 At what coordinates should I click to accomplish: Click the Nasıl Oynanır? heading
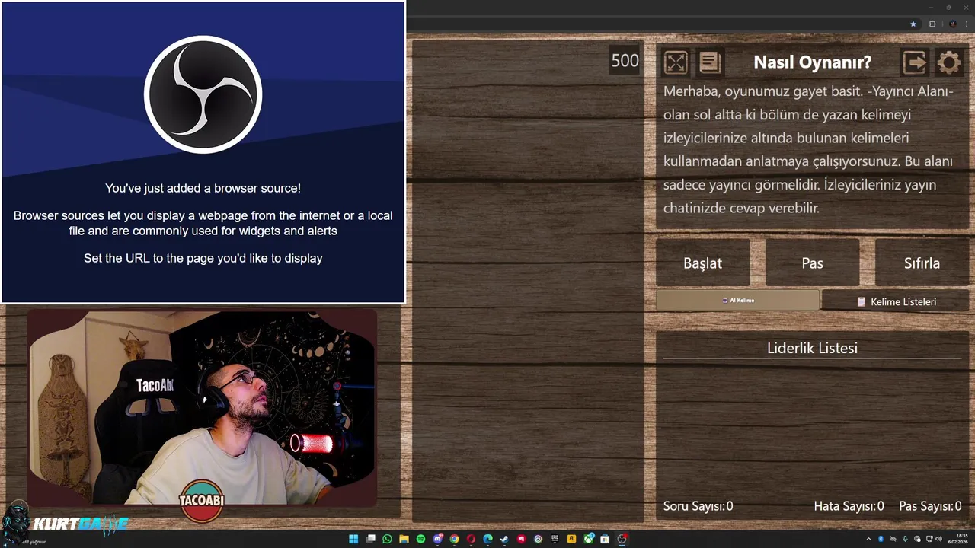(x=812, y=62)
